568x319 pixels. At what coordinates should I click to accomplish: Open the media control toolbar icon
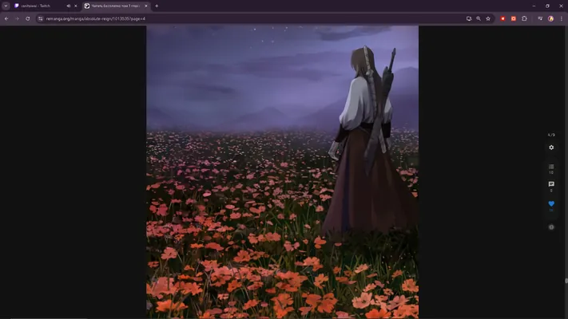(x=540, y=18)
